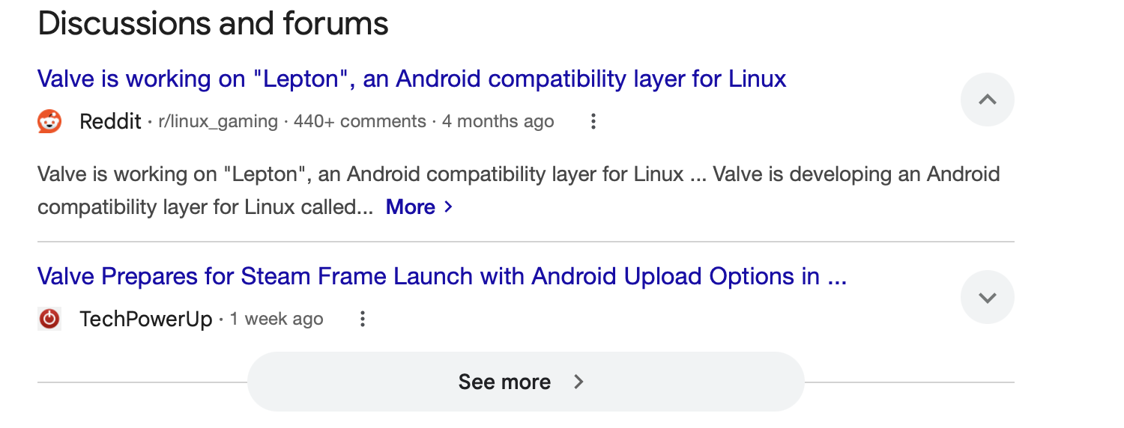Screen dimensions: 1124x428
Task: Click the arrow inside See more button
Action: (578, 382)
